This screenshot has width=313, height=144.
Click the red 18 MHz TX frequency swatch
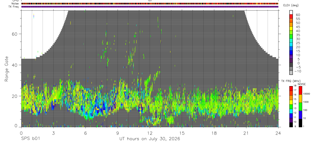(291, 89)
